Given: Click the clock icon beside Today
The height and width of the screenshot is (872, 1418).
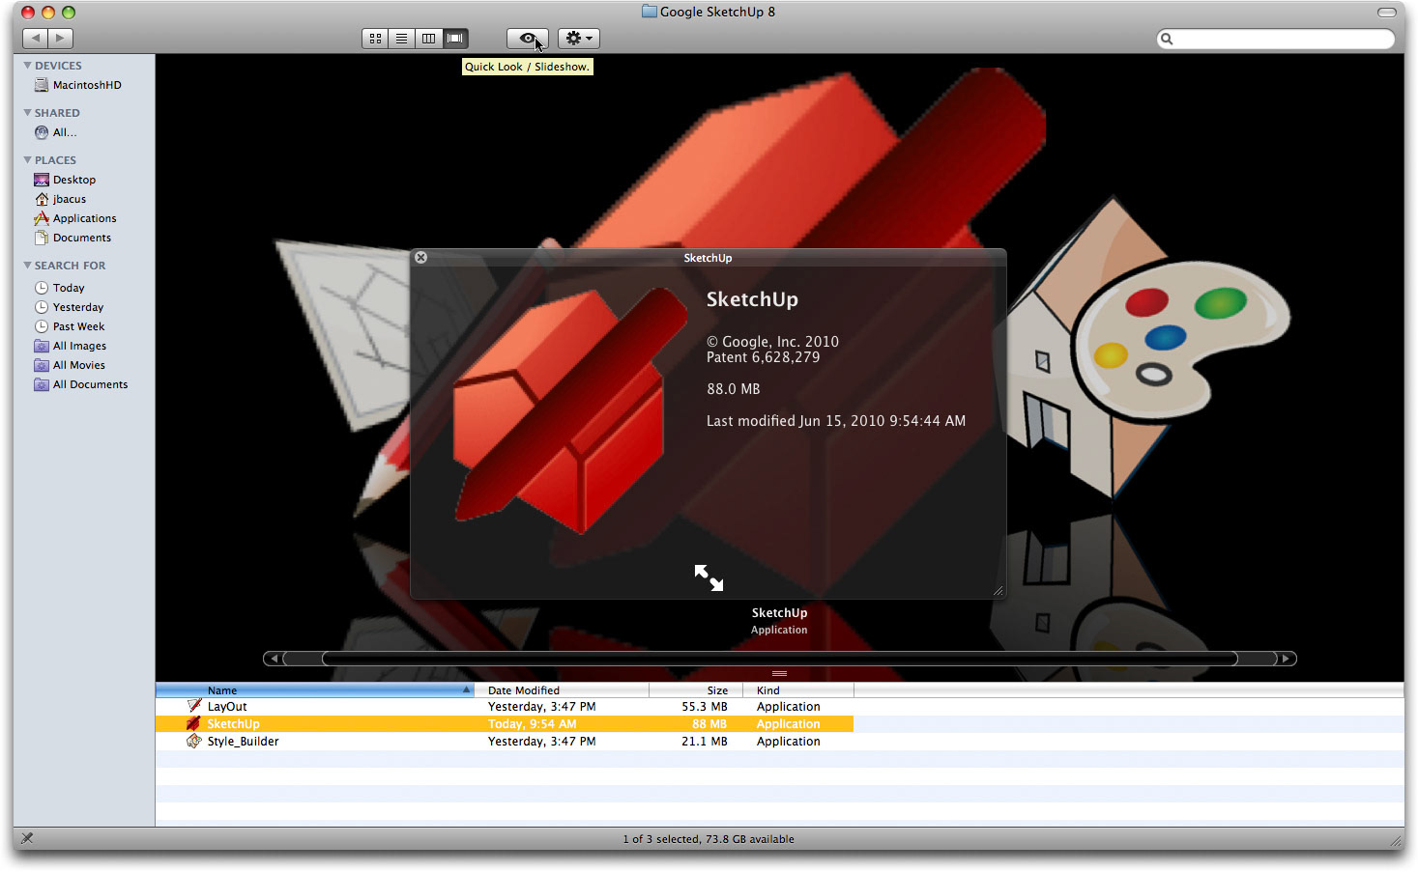Looking at the screenshot, I should point(42,288).
